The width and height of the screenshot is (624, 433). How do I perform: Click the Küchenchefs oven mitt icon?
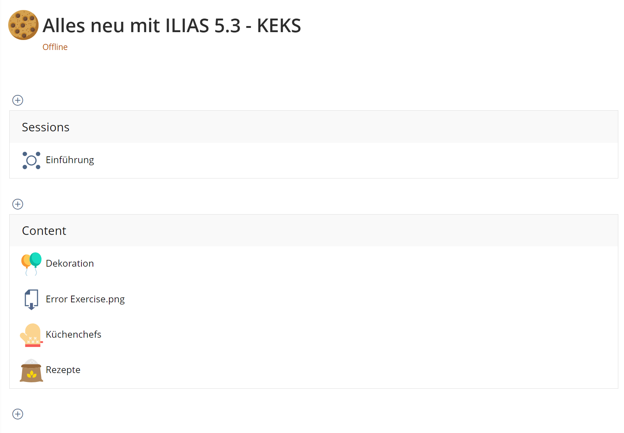(31, 335)
